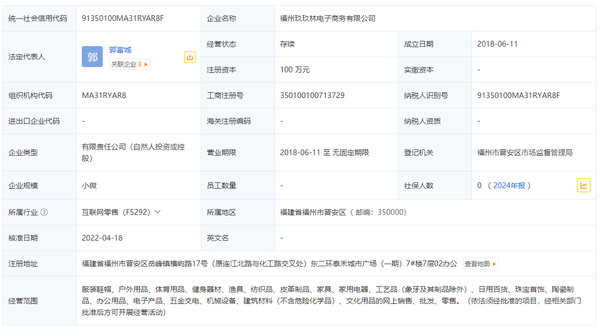Click the 郭 avatar icon
This screenshot has width=600, height=327.
click(x=92, y=57)
